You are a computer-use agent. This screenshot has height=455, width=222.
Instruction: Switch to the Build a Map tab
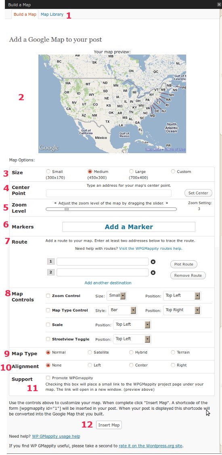coord(25,14)
